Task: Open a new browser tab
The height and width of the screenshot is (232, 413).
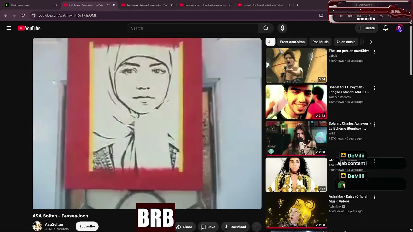Action: point(297,5)
